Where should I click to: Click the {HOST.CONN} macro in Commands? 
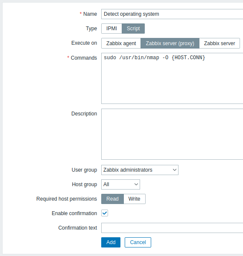click(x=188, y=58)
